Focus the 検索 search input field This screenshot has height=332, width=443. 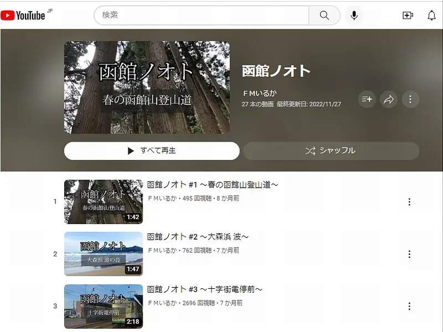202,15
